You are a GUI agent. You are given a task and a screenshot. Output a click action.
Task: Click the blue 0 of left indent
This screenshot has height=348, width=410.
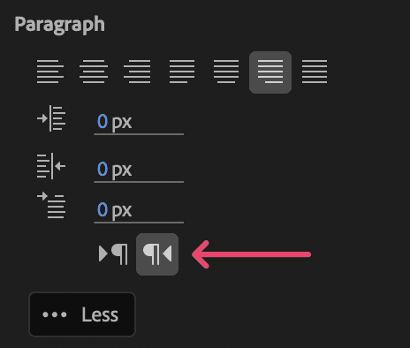(102, 121)
